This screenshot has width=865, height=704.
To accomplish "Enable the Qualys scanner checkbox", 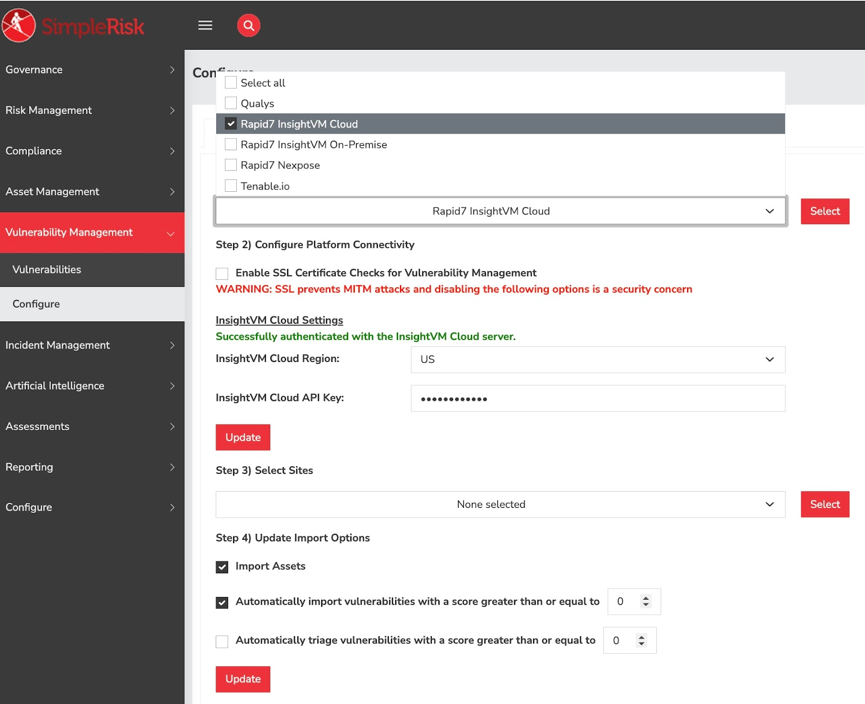I will 231,102.
